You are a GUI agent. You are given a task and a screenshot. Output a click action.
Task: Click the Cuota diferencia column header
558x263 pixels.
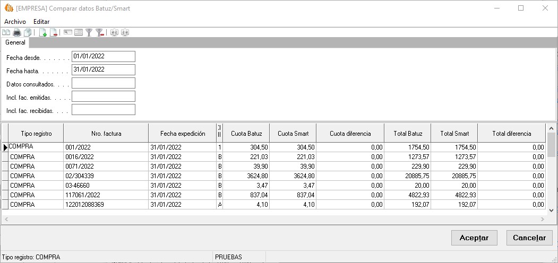pos(350,134)
